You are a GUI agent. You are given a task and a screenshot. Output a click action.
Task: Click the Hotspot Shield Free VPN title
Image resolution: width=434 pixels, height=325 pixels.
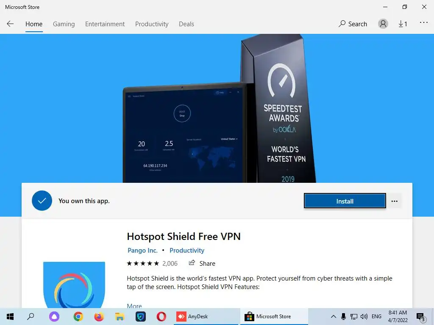tap(184, 237)
